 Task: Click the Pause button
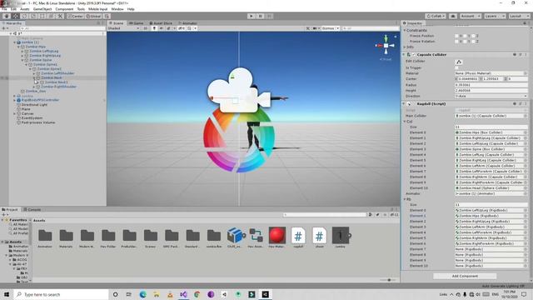click(260, 16)
